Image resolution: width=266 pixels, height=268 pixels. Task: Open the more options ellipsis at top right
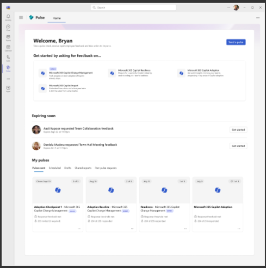(x=258, y=18)
